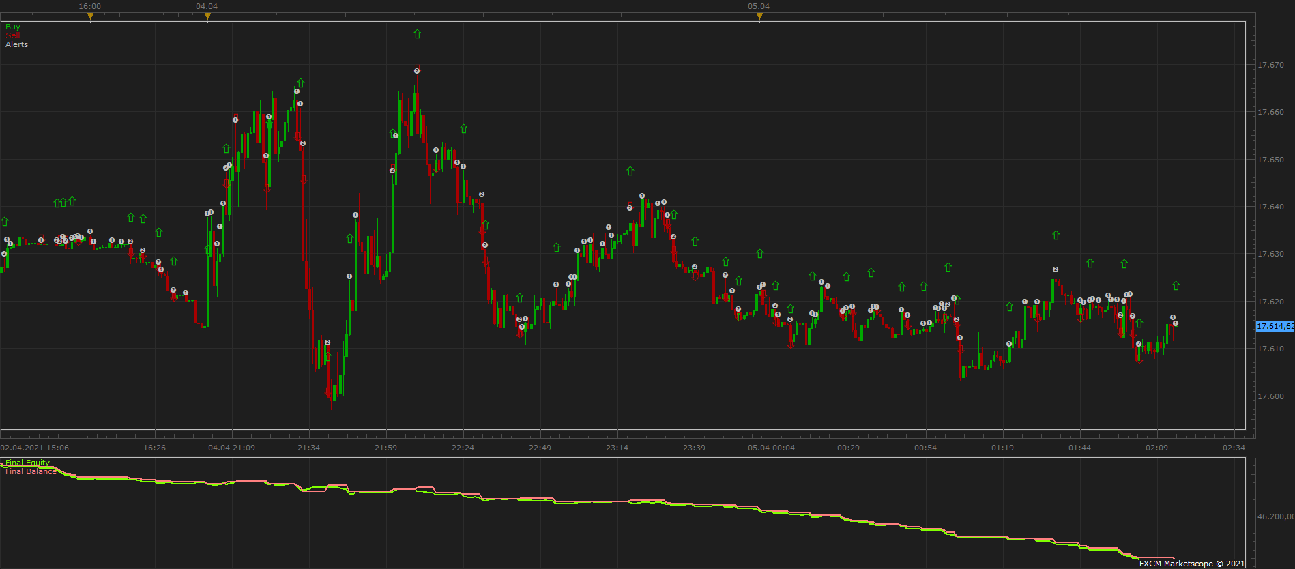Click the 23:39 time axis label

[x=695, y=448]
